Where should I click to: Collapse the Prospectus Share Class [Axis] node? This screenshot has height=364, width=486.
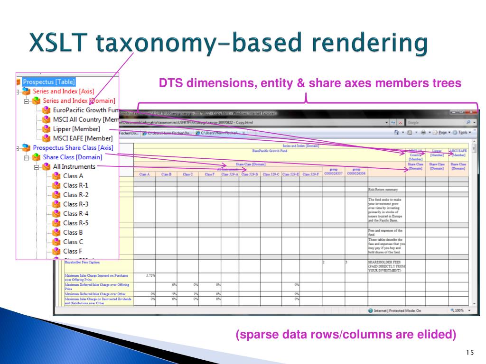coord(18,148)
